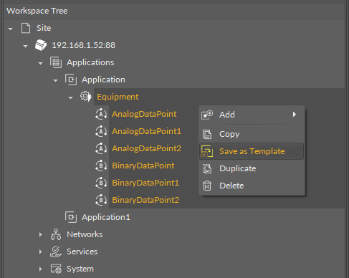Click the AnalogDataPoint2 icon

point(101,148)
